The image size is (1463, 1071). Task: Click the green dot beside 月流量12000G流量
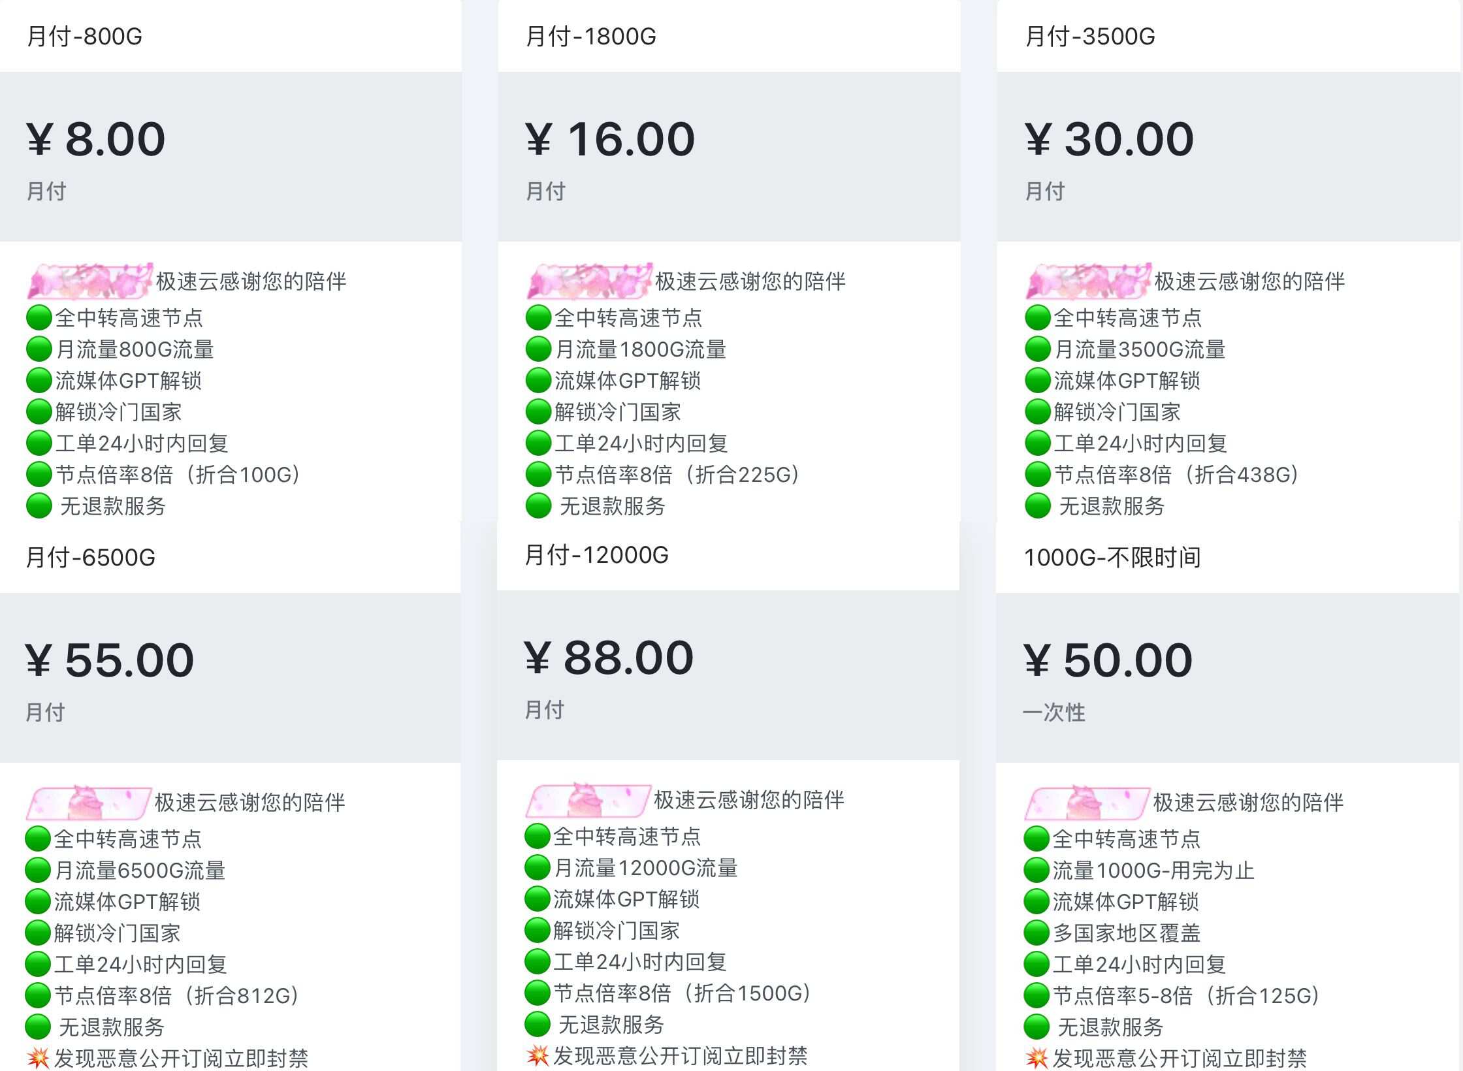(537, 868)
